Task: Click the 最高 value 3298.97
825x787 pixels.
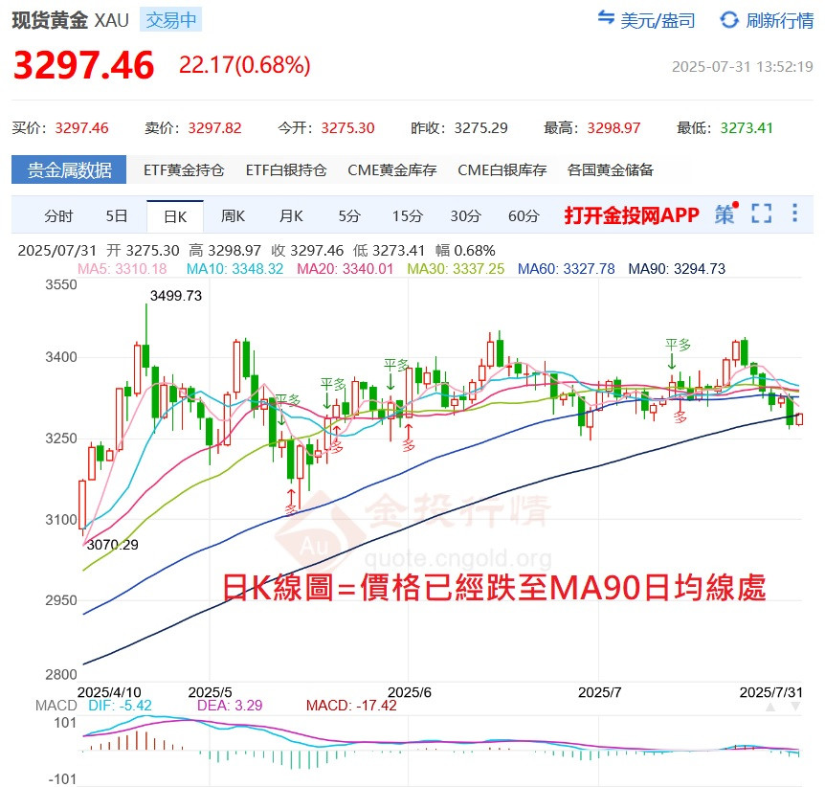Action: pyautogui.click(x=614, y=128)
